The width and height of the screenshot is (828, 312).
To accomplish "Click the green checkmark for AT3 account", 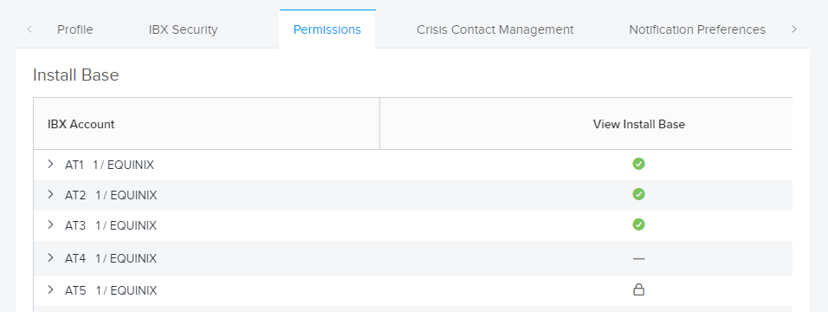I will point(638,224).
